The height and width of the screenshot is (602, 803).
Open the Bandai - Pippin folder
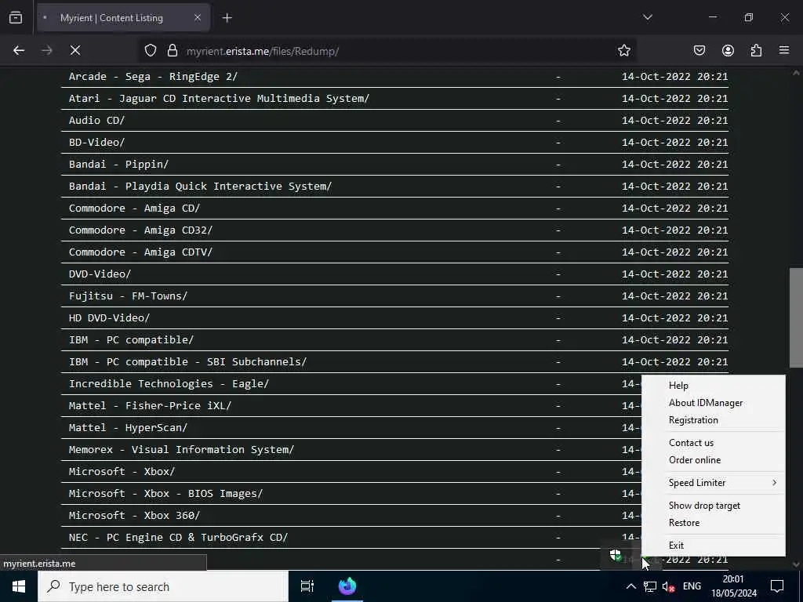[x=119, y=165]
